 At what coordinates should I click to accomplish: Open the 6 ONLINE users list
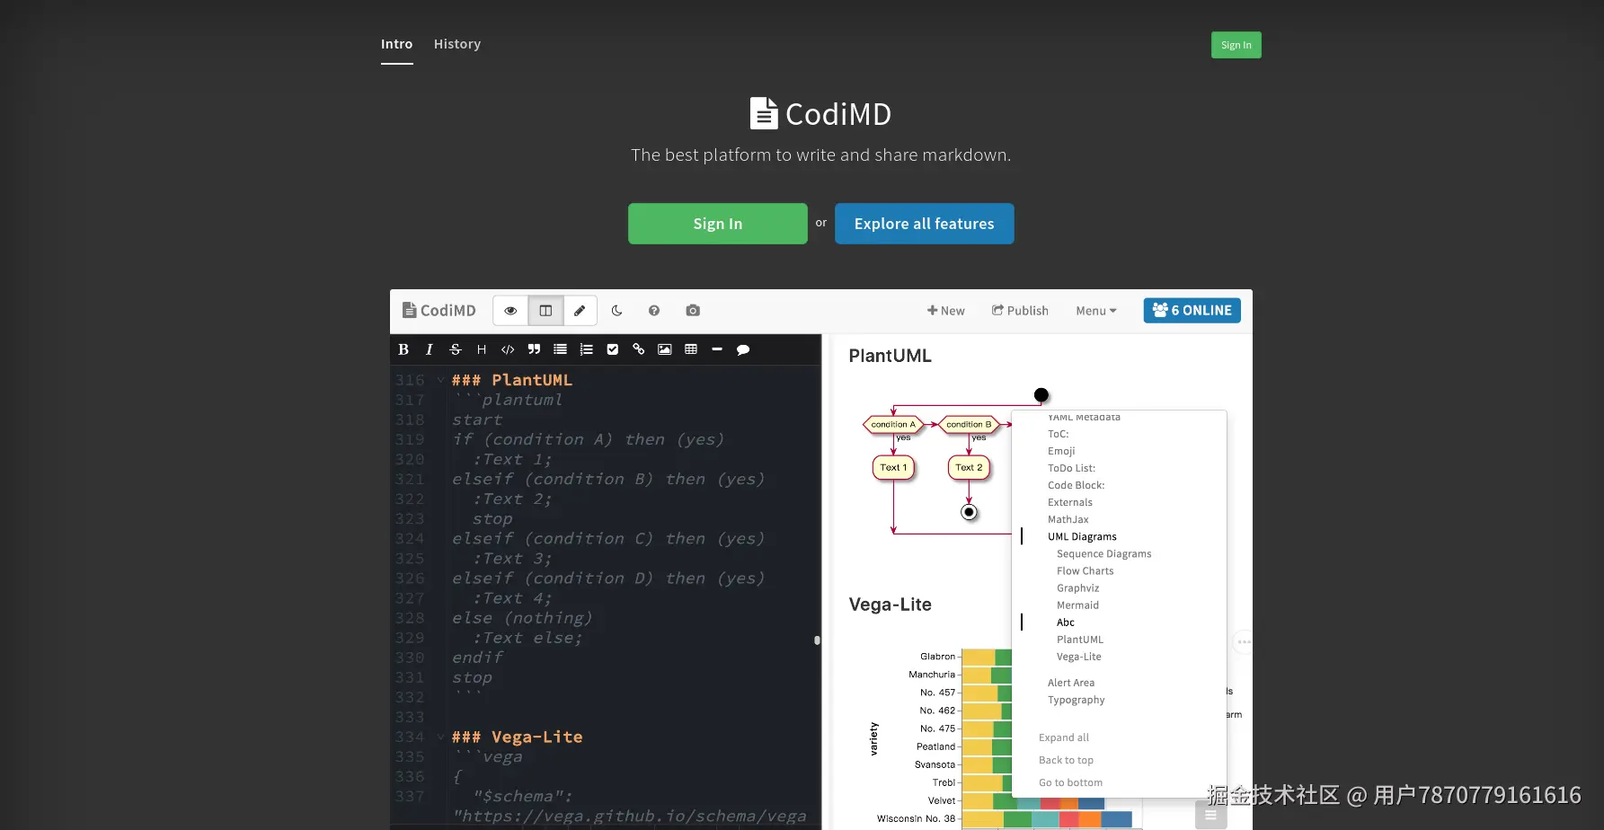[x=1192, y=311]
